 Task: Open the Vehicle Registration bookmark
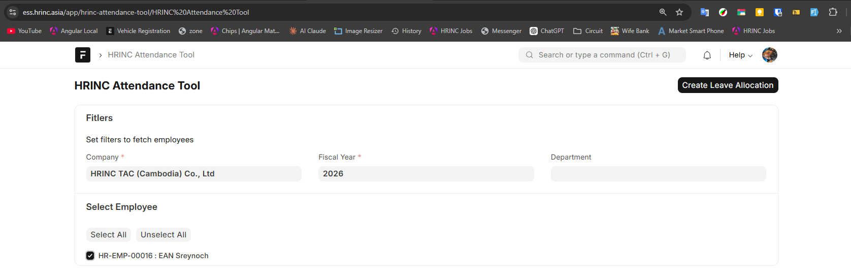click(138, 31)
